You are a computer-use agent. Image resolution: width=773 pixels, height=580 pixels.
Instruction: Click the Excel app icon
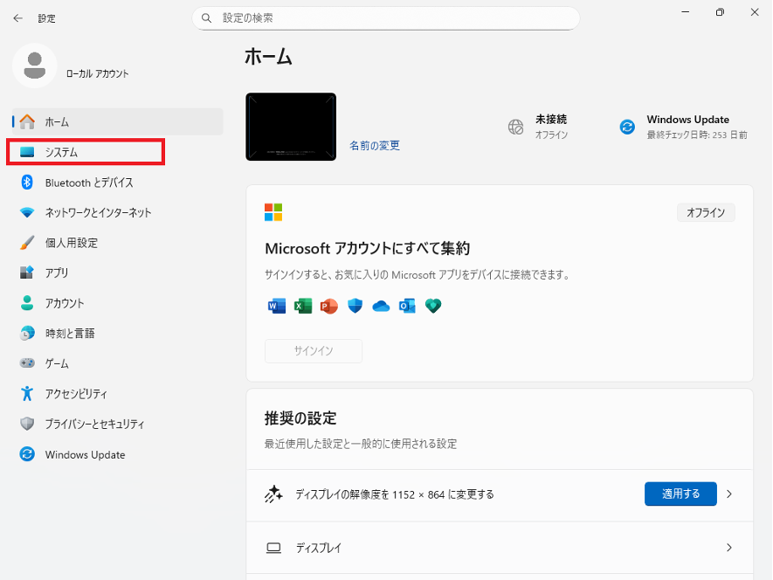click(303, 307)
